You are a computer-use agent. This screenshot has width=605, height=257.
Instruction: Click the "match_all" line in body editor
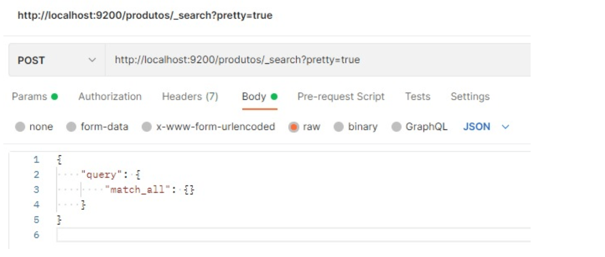point(152,190)
